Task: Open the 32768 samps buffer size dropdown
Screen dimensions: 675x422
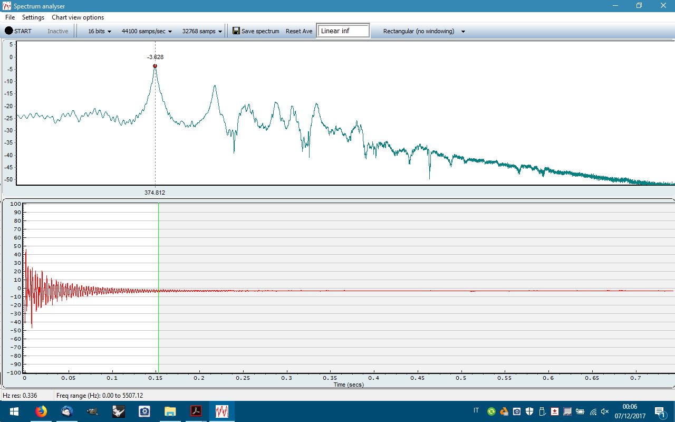Action: [x=202, y=31]
